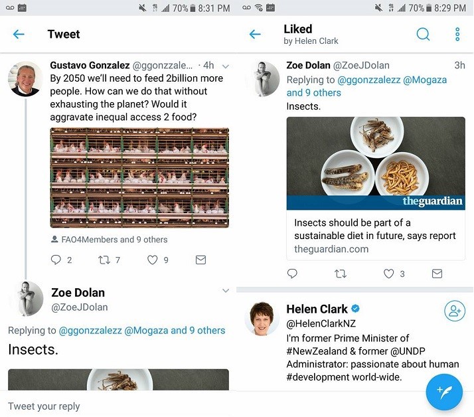Retweet Gustavo Gonzalez's tweet
Image resolution: width=474 pixels, height=417 pixels.
[x=104, y=260]
